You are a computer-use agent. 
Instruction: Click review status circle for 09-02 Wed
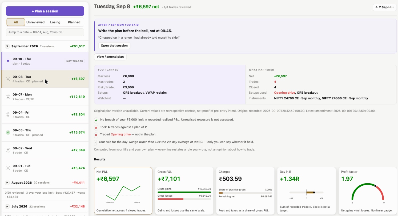coord(8,150)
